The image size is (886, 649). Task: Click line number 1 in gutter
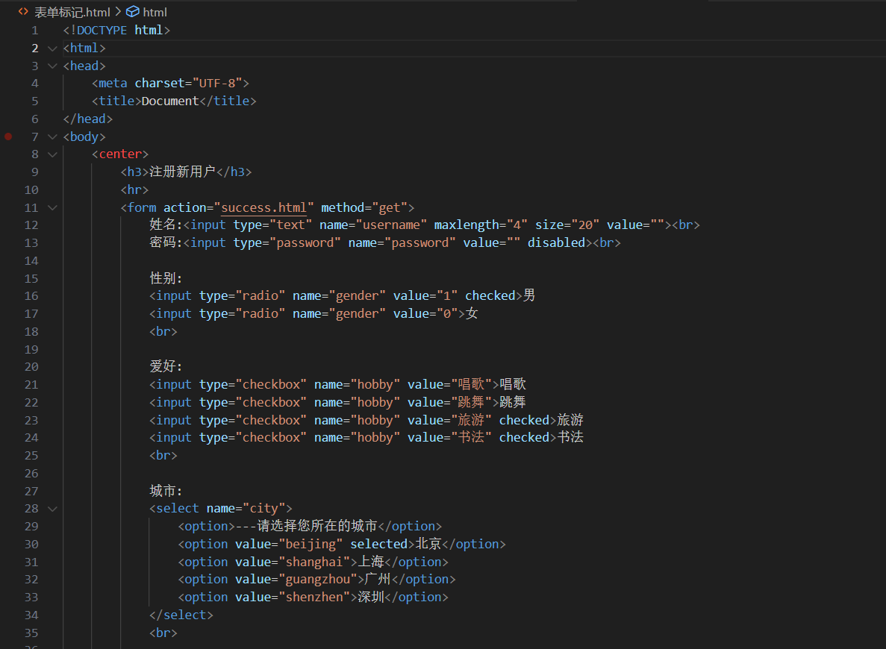click(x=35, y=31)
